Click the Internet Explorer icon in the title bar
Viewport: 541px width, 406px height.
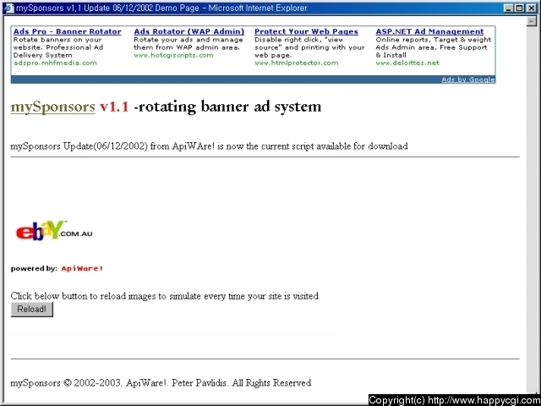click(8, 8)
